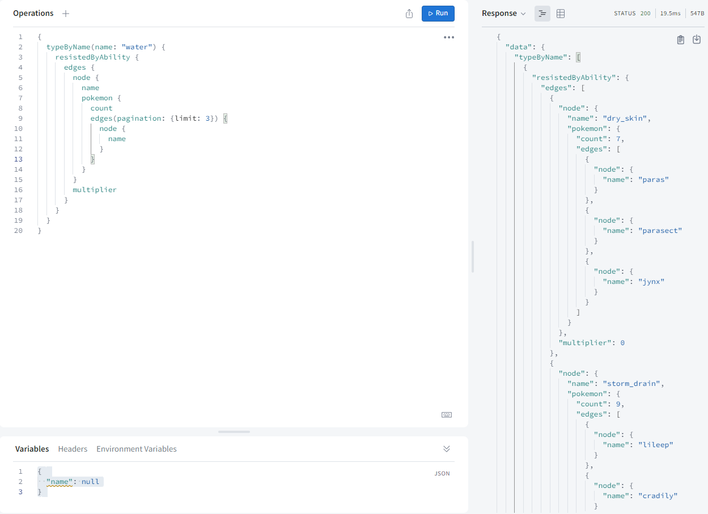Click the Run operation button
This screenshot has width=708, height=514.
pos(438,14)
